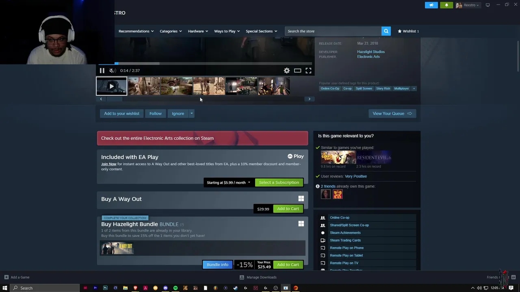
Task: Open the Electronic Arts publisher link
Action: 368,57
